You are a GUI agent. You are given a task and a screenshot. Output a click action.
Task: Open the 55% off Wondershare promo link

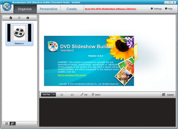tap(110, 9)
